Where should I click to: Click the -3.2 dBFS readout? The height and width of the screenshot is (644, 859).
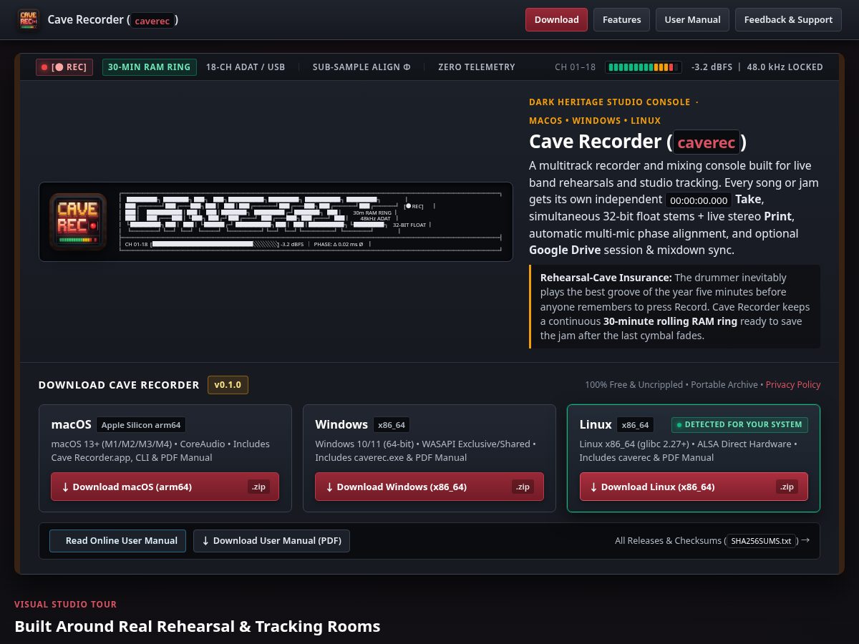click(x=712, y=67)
